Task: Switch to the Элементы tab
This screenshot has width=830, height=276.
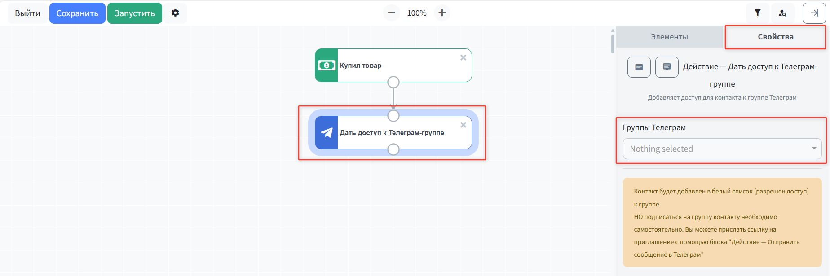Action: pos(669,37)
